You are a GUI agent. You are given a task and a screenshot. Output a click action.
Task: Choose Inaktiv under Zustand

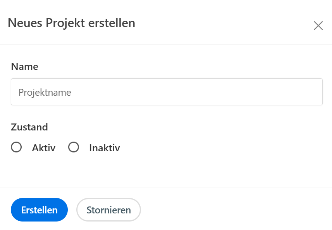74,147
